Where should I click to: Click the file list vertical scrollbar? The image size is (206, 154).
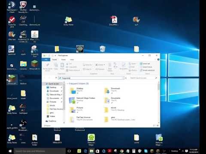coord(158,102)
